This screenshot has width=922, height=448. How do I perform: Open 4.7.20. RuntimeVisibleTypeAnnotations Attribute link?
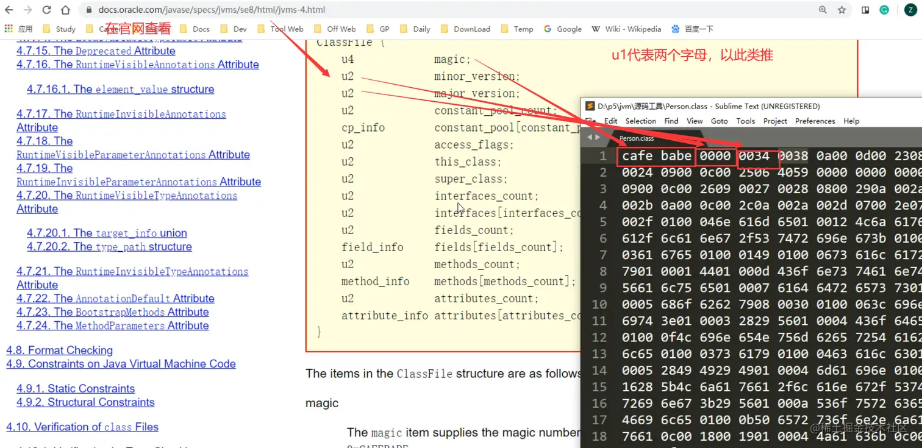click(127, 202)
